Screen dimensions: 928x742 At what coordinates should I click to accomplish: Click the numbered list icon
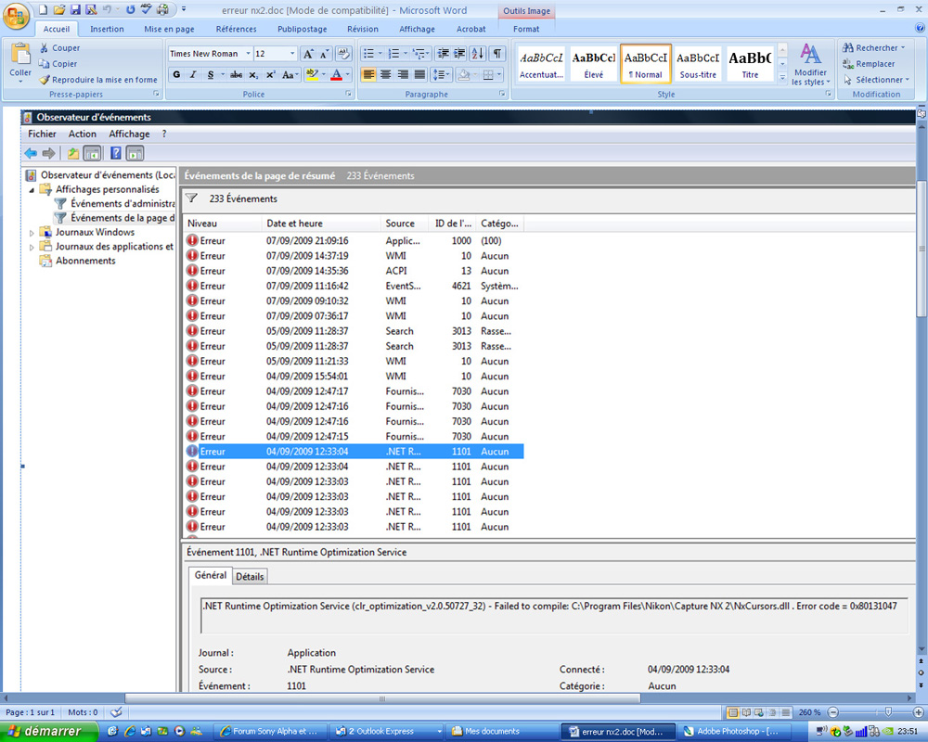394,54
